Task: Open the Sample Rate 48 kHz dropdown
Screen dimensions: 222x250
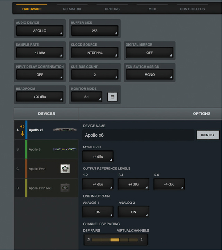Action: tap(40, 52)
